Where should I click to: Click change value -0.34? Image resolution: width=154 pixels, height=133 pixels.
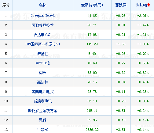point(121,82)
